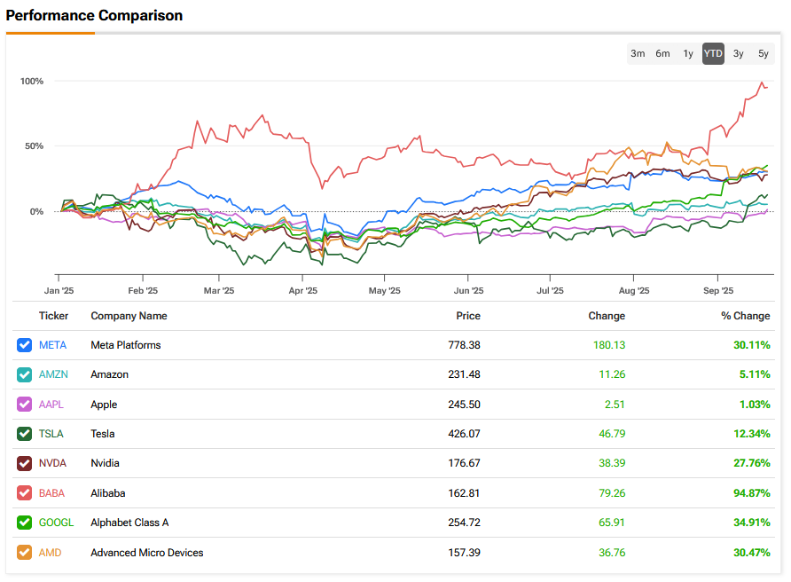Go to the TSLA ticker page
The height and width of the screenshot is (582, 791).
click(x=51, y=434)
